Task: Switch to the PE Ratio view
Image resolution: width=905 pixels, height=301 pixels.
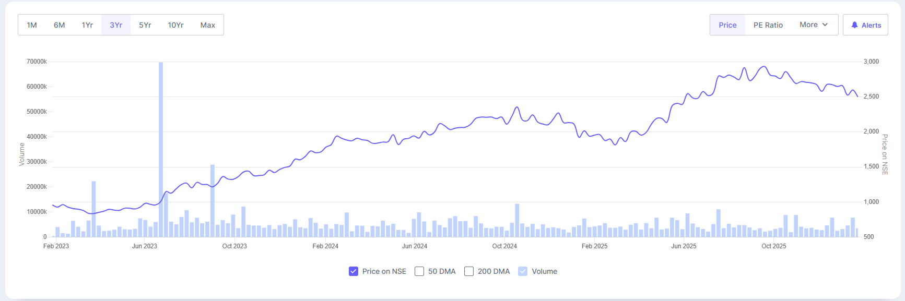Action: (768, 25)
